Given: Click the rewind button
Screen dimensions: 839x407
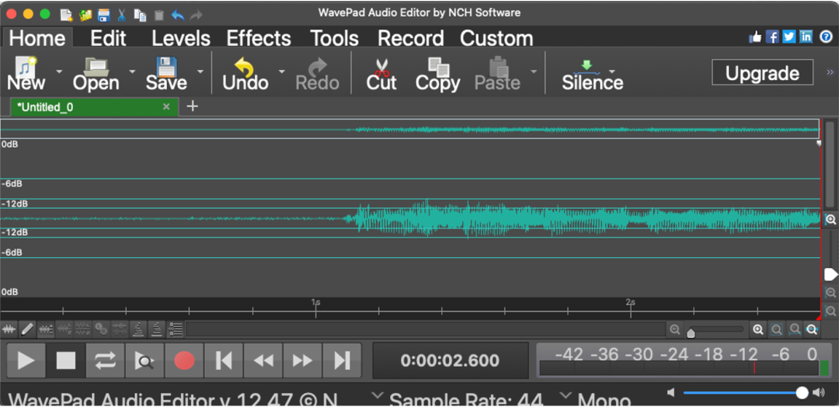Looking at the screenshot, I should tap(263, 360).
